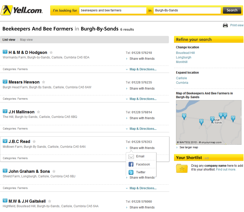This screenshot has height=212, width=244.
Task: Click the number 5 badge for John Graham & Sons
Action: tap(5, 171)
